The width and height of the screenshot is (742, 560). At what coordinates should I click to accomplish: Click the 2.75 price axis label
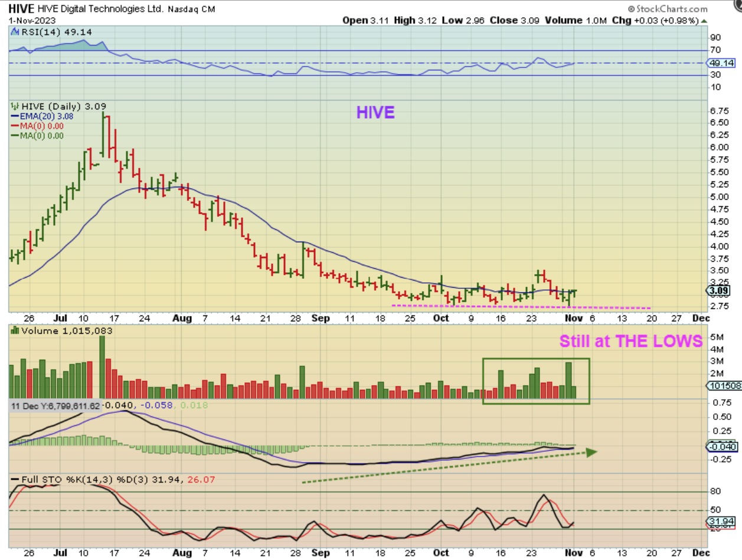click(x=718, y=306)
